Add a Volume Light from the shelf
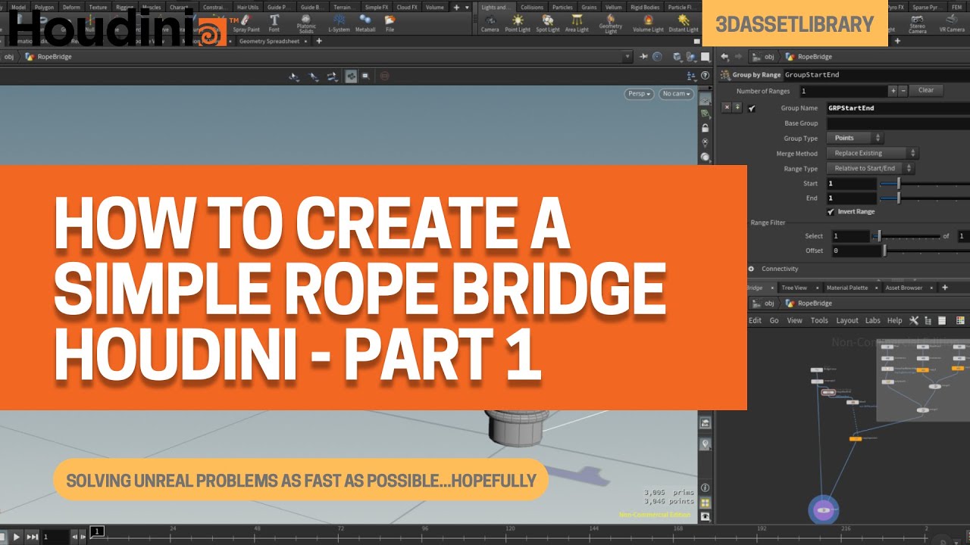Image resolution: width=970 pixels, height=545 pixels. click(648, 23)
